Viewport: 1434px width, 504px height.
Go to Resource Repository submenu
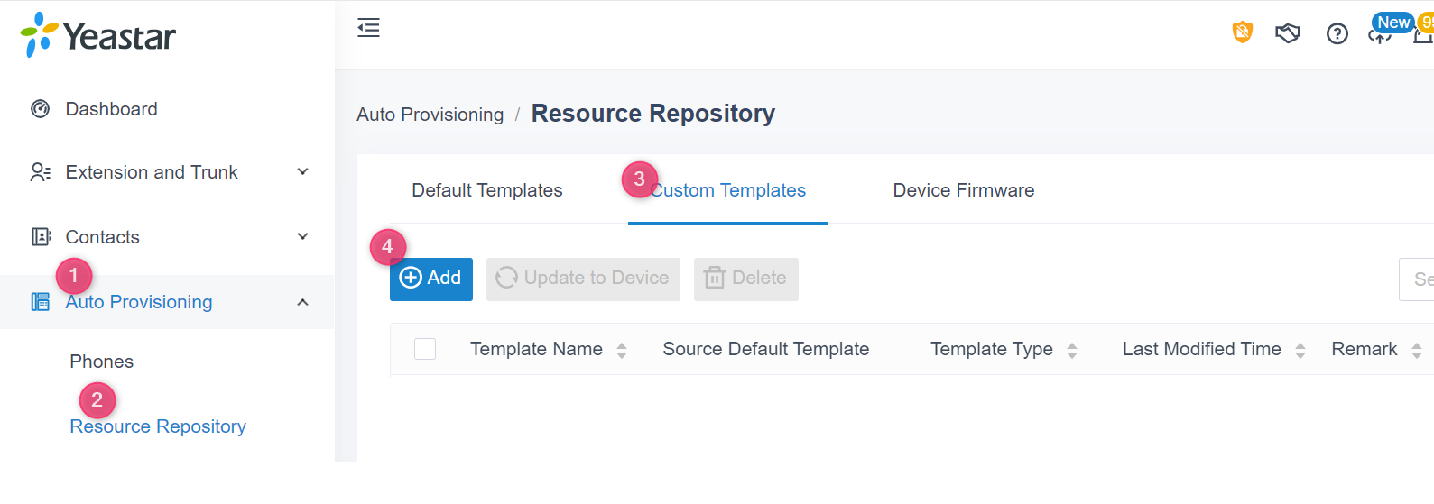pos(158,426)
